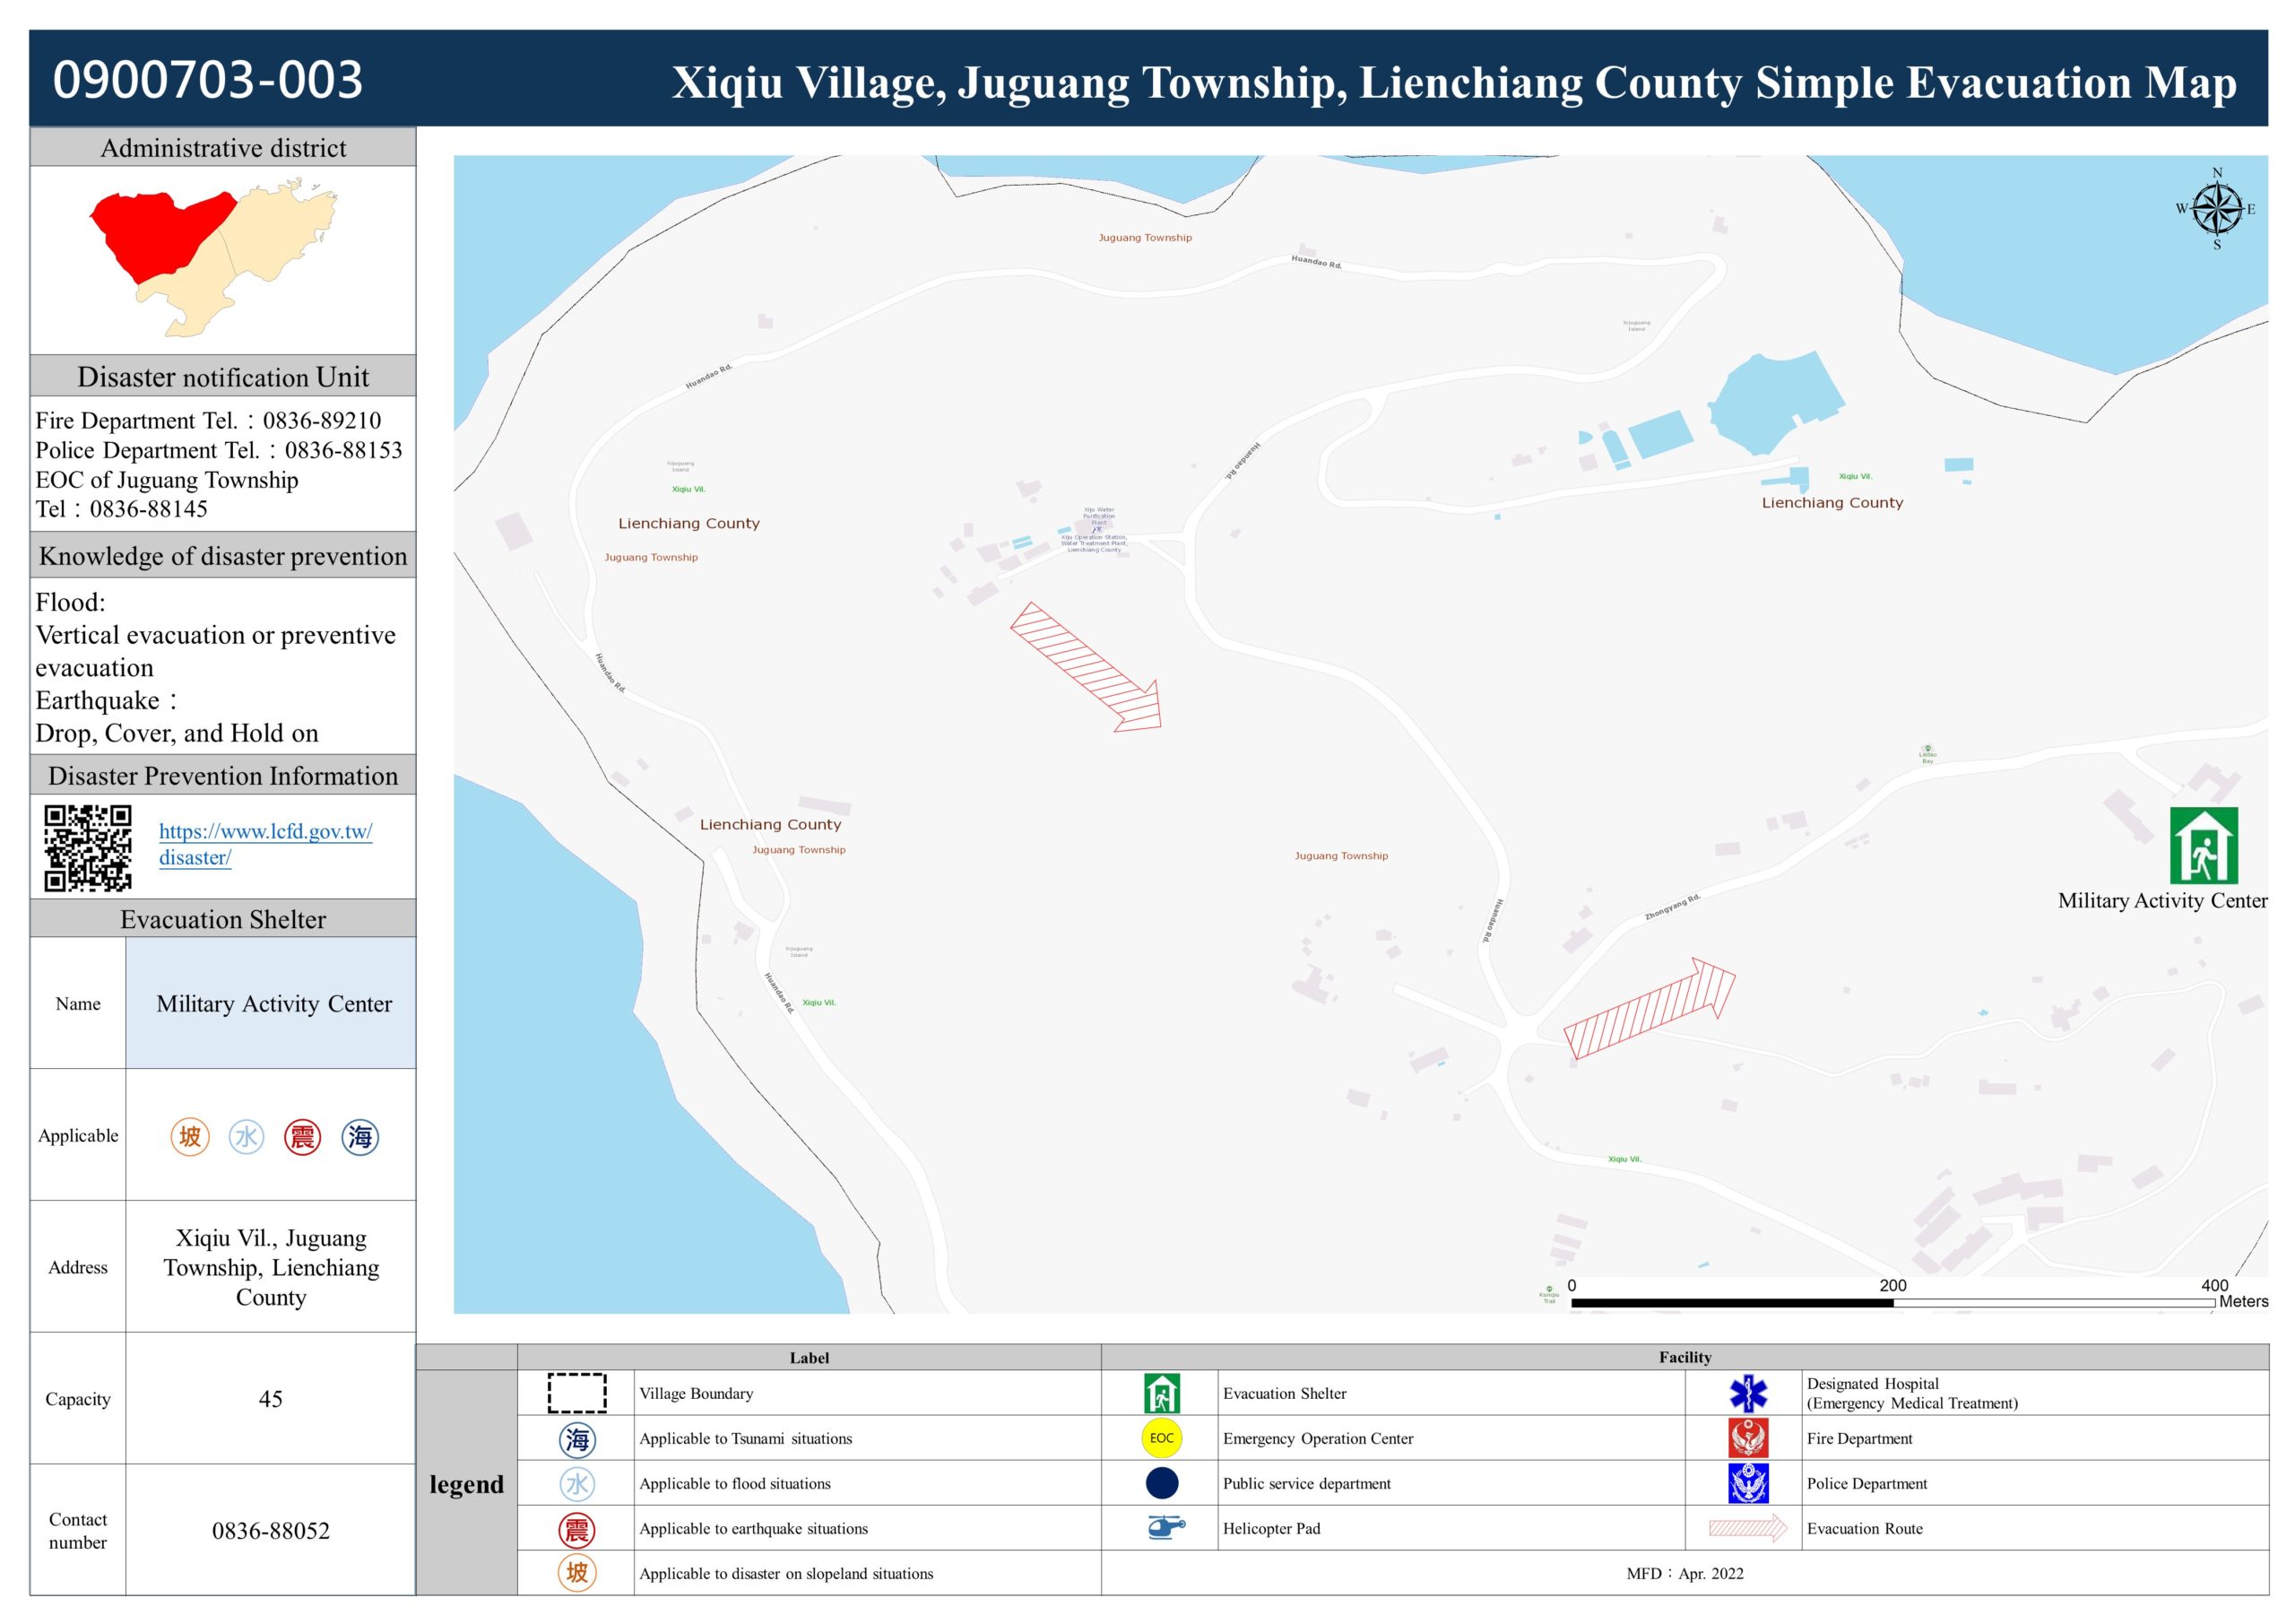Screen dimensions: 2295x1624
Task: Click the map scale bar
Action: coord(1892,1302)
